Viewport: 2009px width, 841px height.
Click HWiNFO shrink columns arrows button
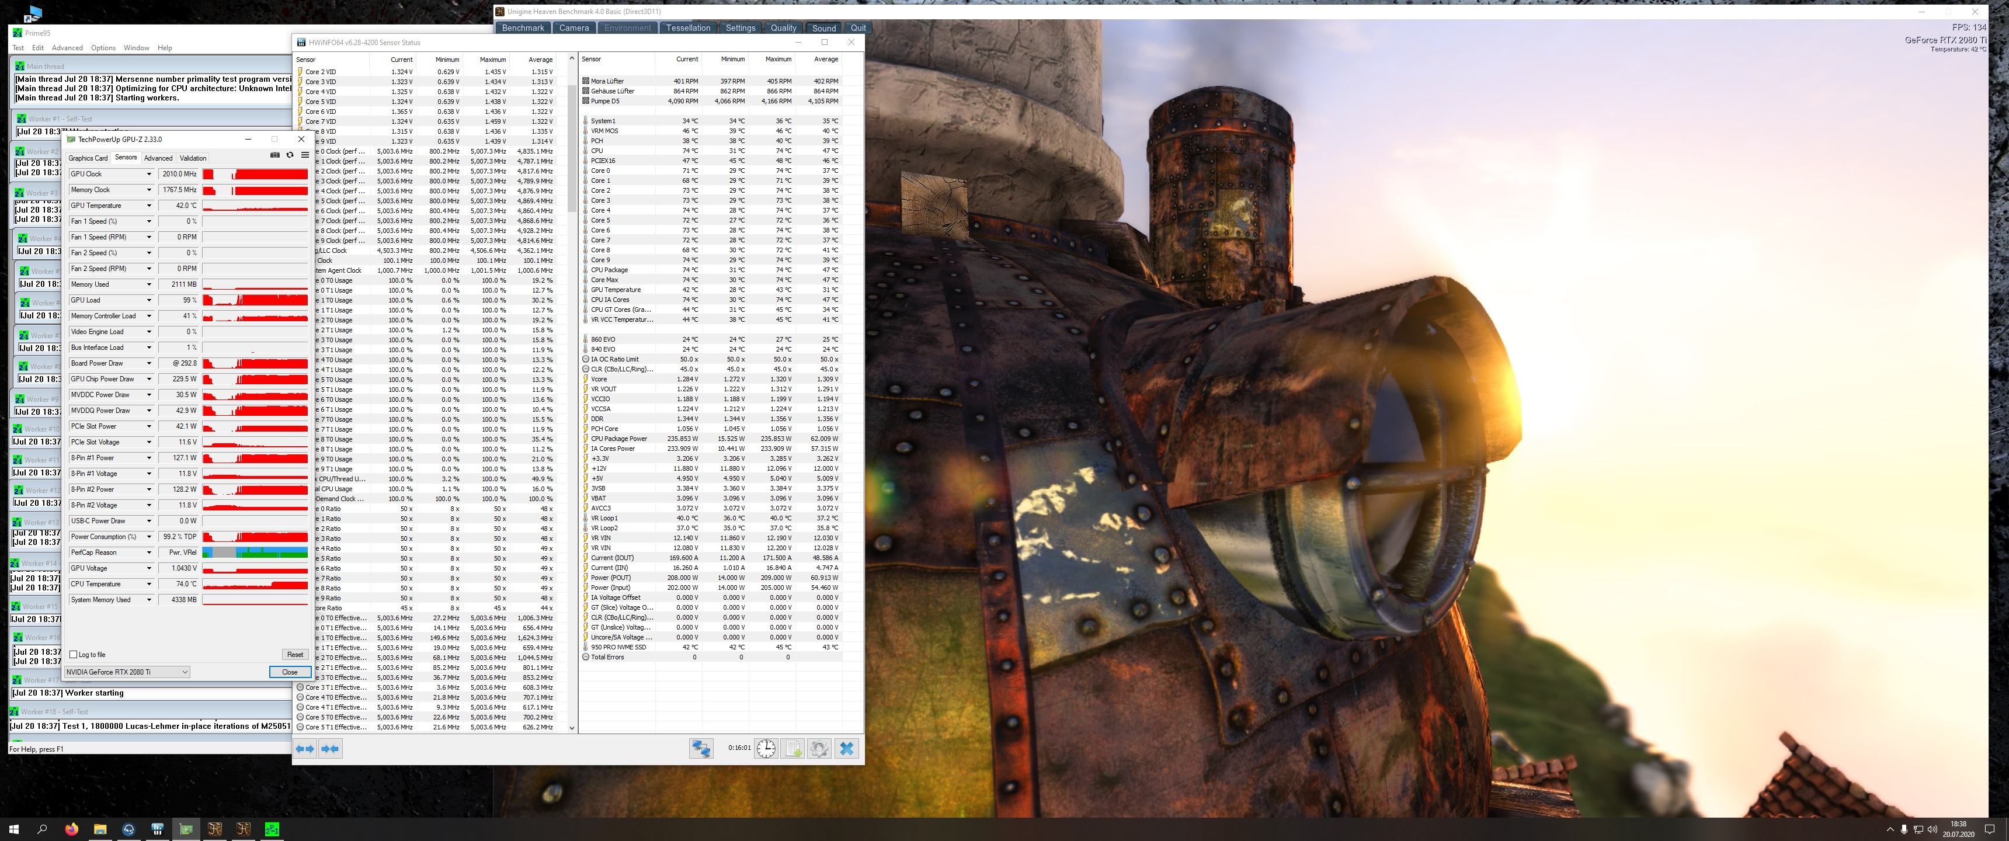[x=330, y=749]
